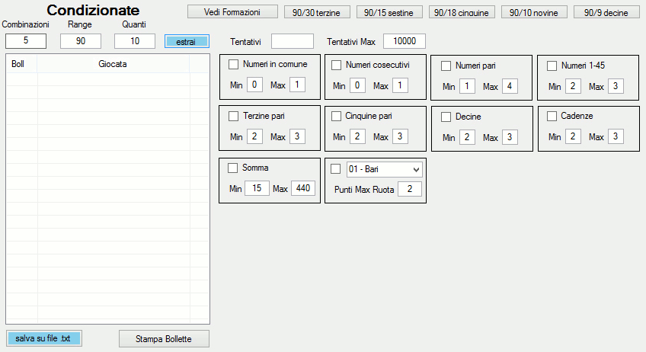Tick the Somma checkbox
Image resolution: width=646 pixels, height=352 pixels.
[x=233, y=168]
